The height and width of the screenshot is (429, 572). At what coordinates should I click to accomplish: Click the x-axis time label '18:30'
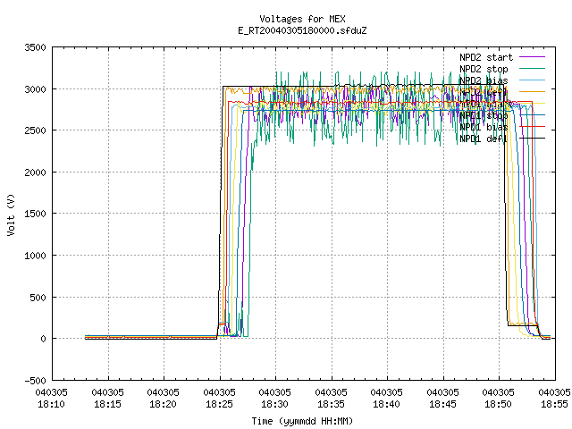click(274, 404)
